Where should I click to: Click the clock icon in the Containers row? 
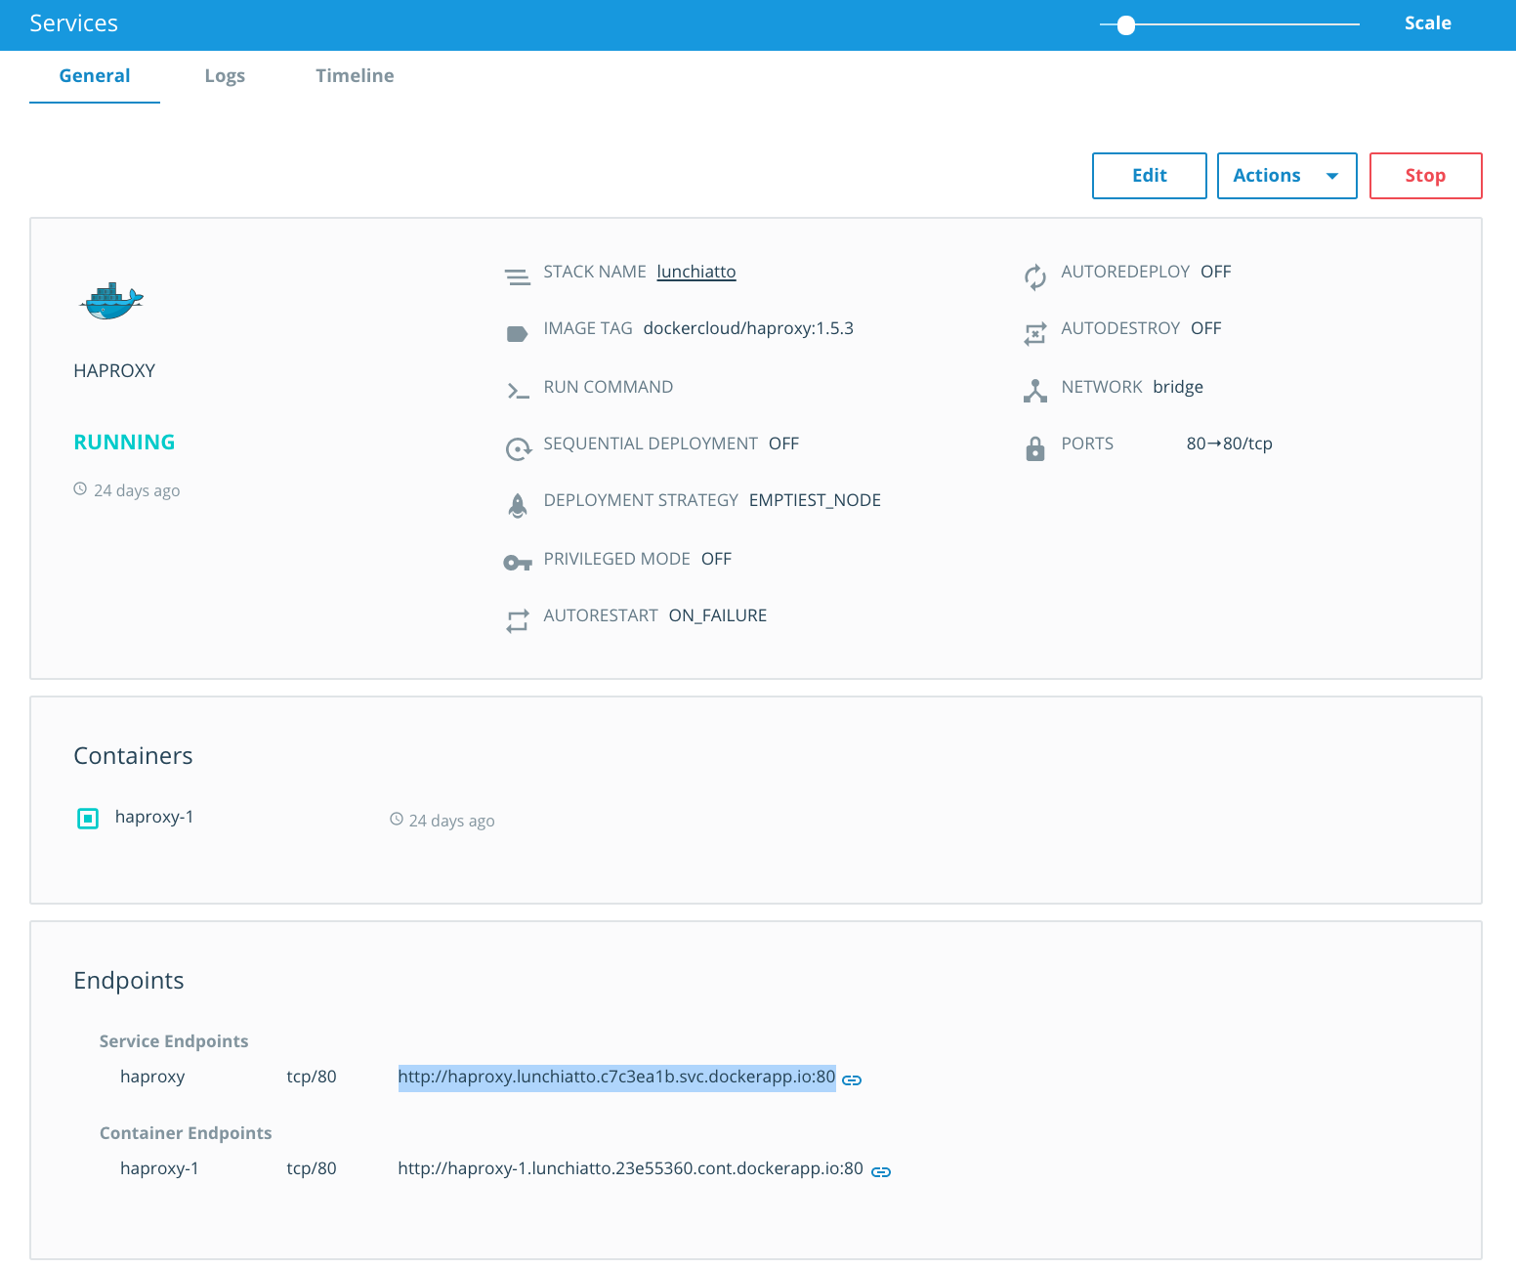click(x=397, y=819)
